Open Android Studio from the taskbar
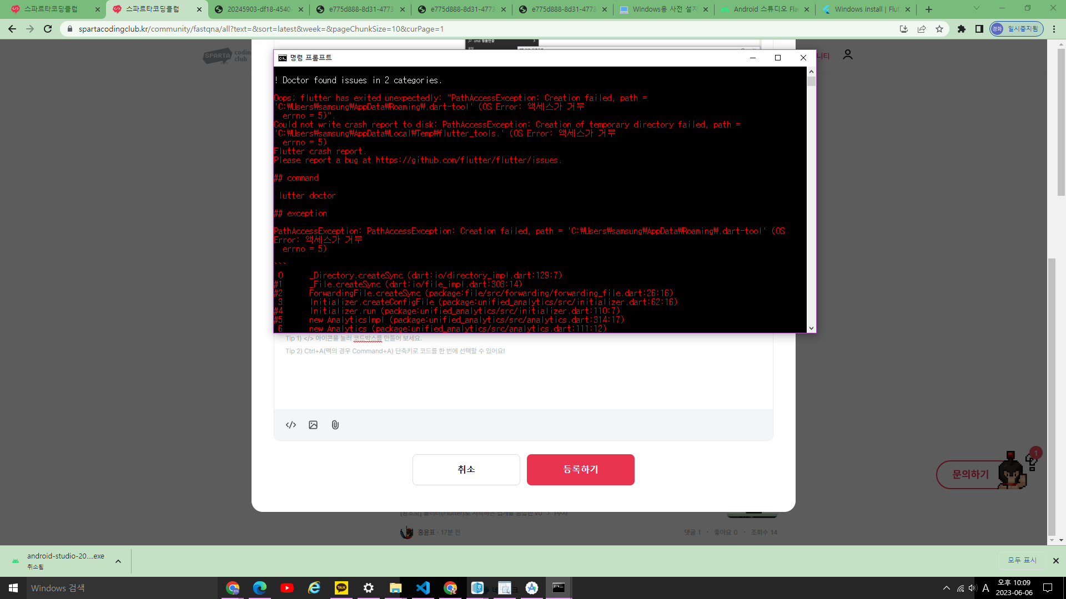This screenshot has width=1066, height=599. tap(532, 588)
